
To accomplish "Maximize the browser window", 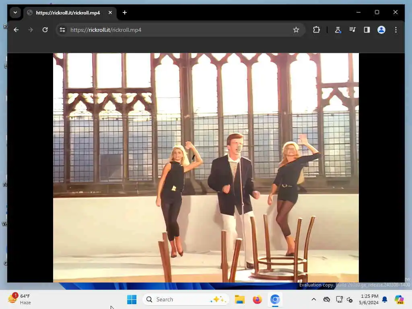I will click(377, 12).
